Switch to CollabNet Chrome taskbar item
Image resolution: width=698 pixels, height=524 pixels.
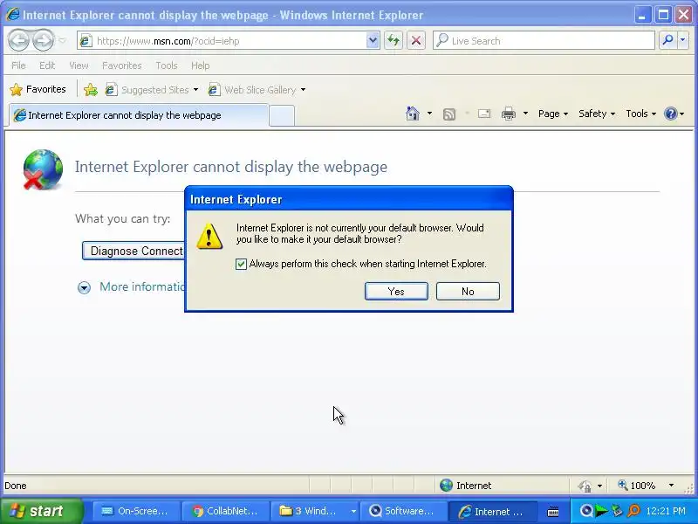[225, 511]
